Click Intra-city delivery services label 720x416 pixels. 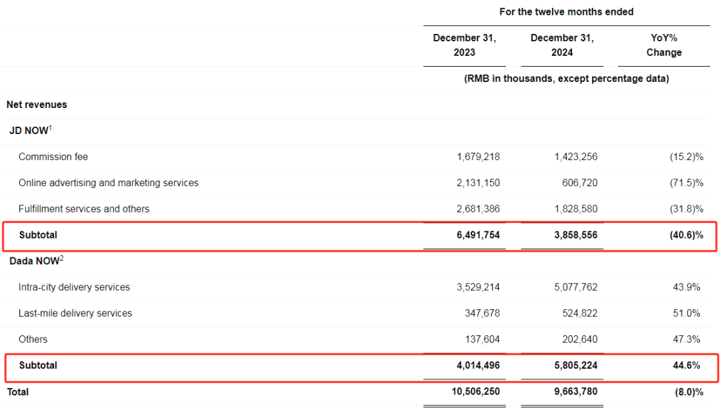click(75, 287)
